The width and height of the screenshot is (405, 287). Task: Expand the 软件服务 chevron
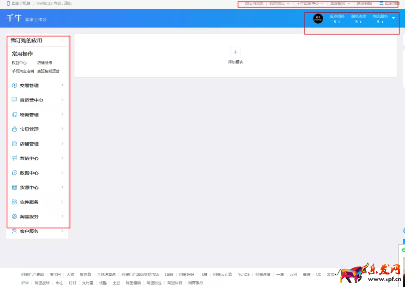pyautogui.click(x=62, y=202)
